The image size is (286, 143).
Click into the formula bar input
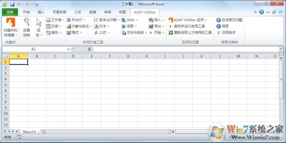click(x=186, y=49)
